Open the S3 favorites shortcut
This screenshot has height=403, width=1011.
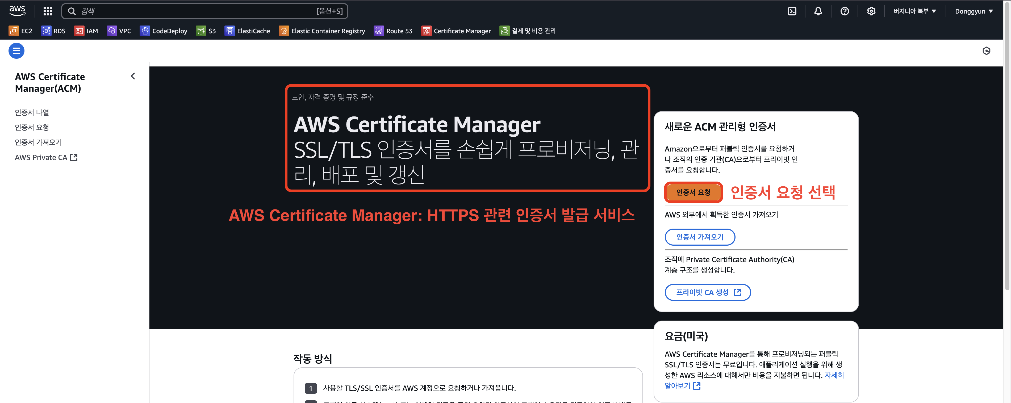pyautogui.click(x=206, y=31)
